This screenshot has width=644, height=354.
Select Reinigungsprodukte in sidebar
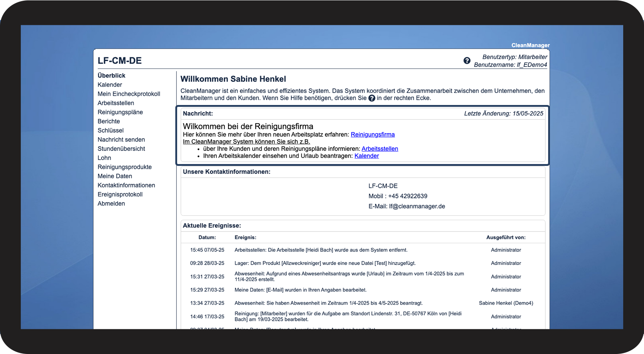(x=124, y=167)
